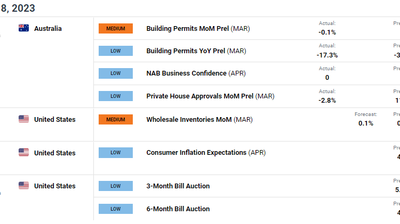Open the Building Permits MoM Prel event
Screen dimensions: 400x224
pyautogui.click(x=198, y=29)
